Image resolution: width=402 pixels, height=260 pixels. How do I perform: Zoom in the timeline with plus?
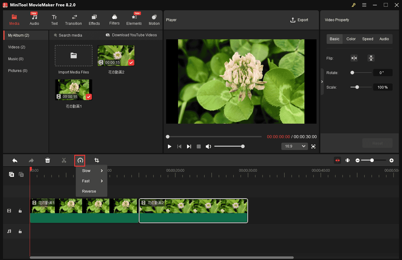click(391, 160)
